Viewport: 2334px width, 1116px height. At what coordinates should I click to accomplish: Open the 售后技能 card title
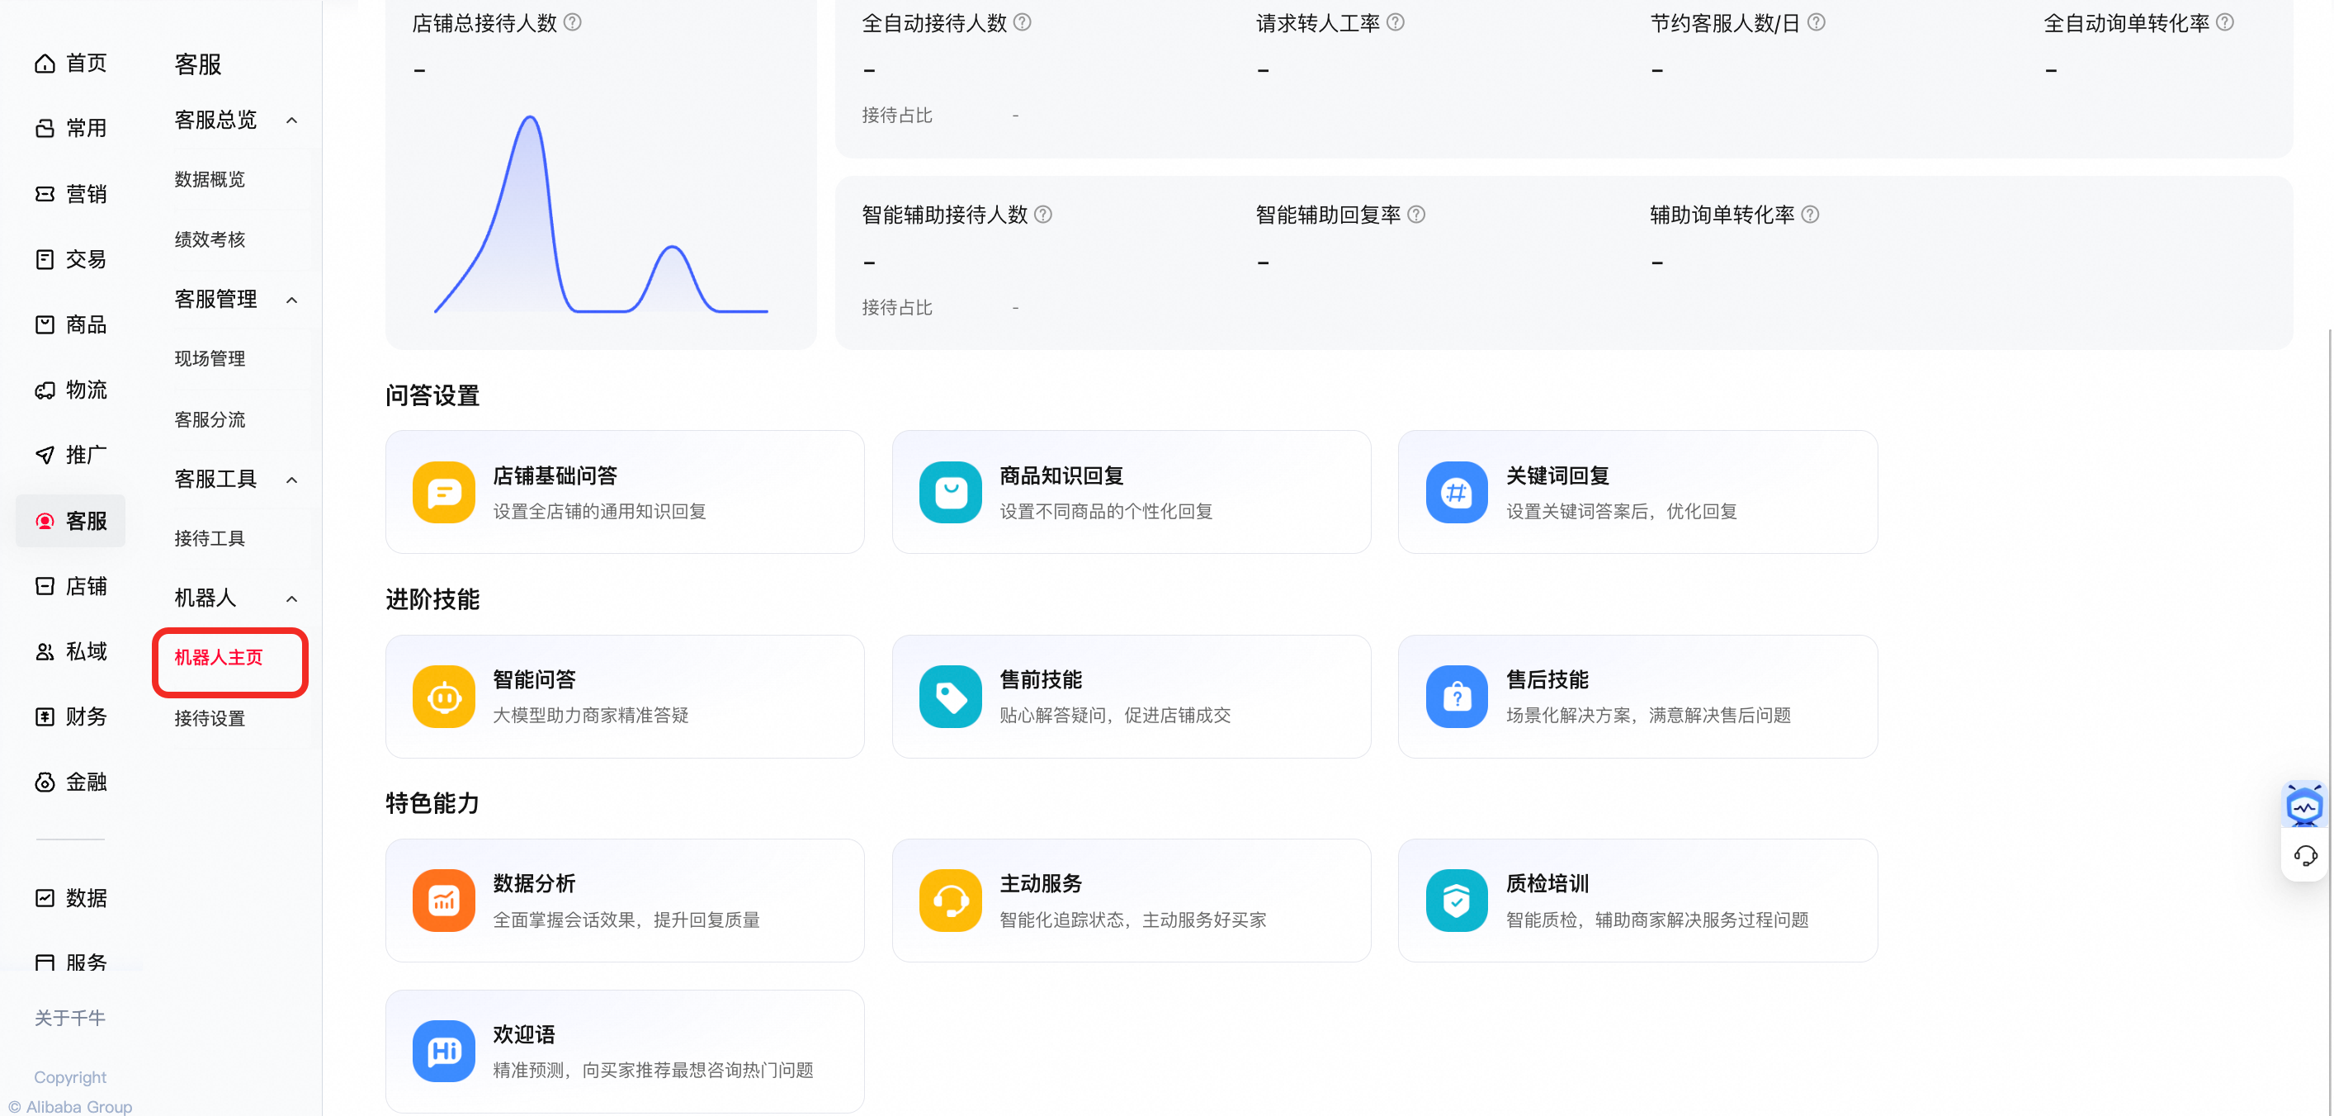click(1547, 679)
